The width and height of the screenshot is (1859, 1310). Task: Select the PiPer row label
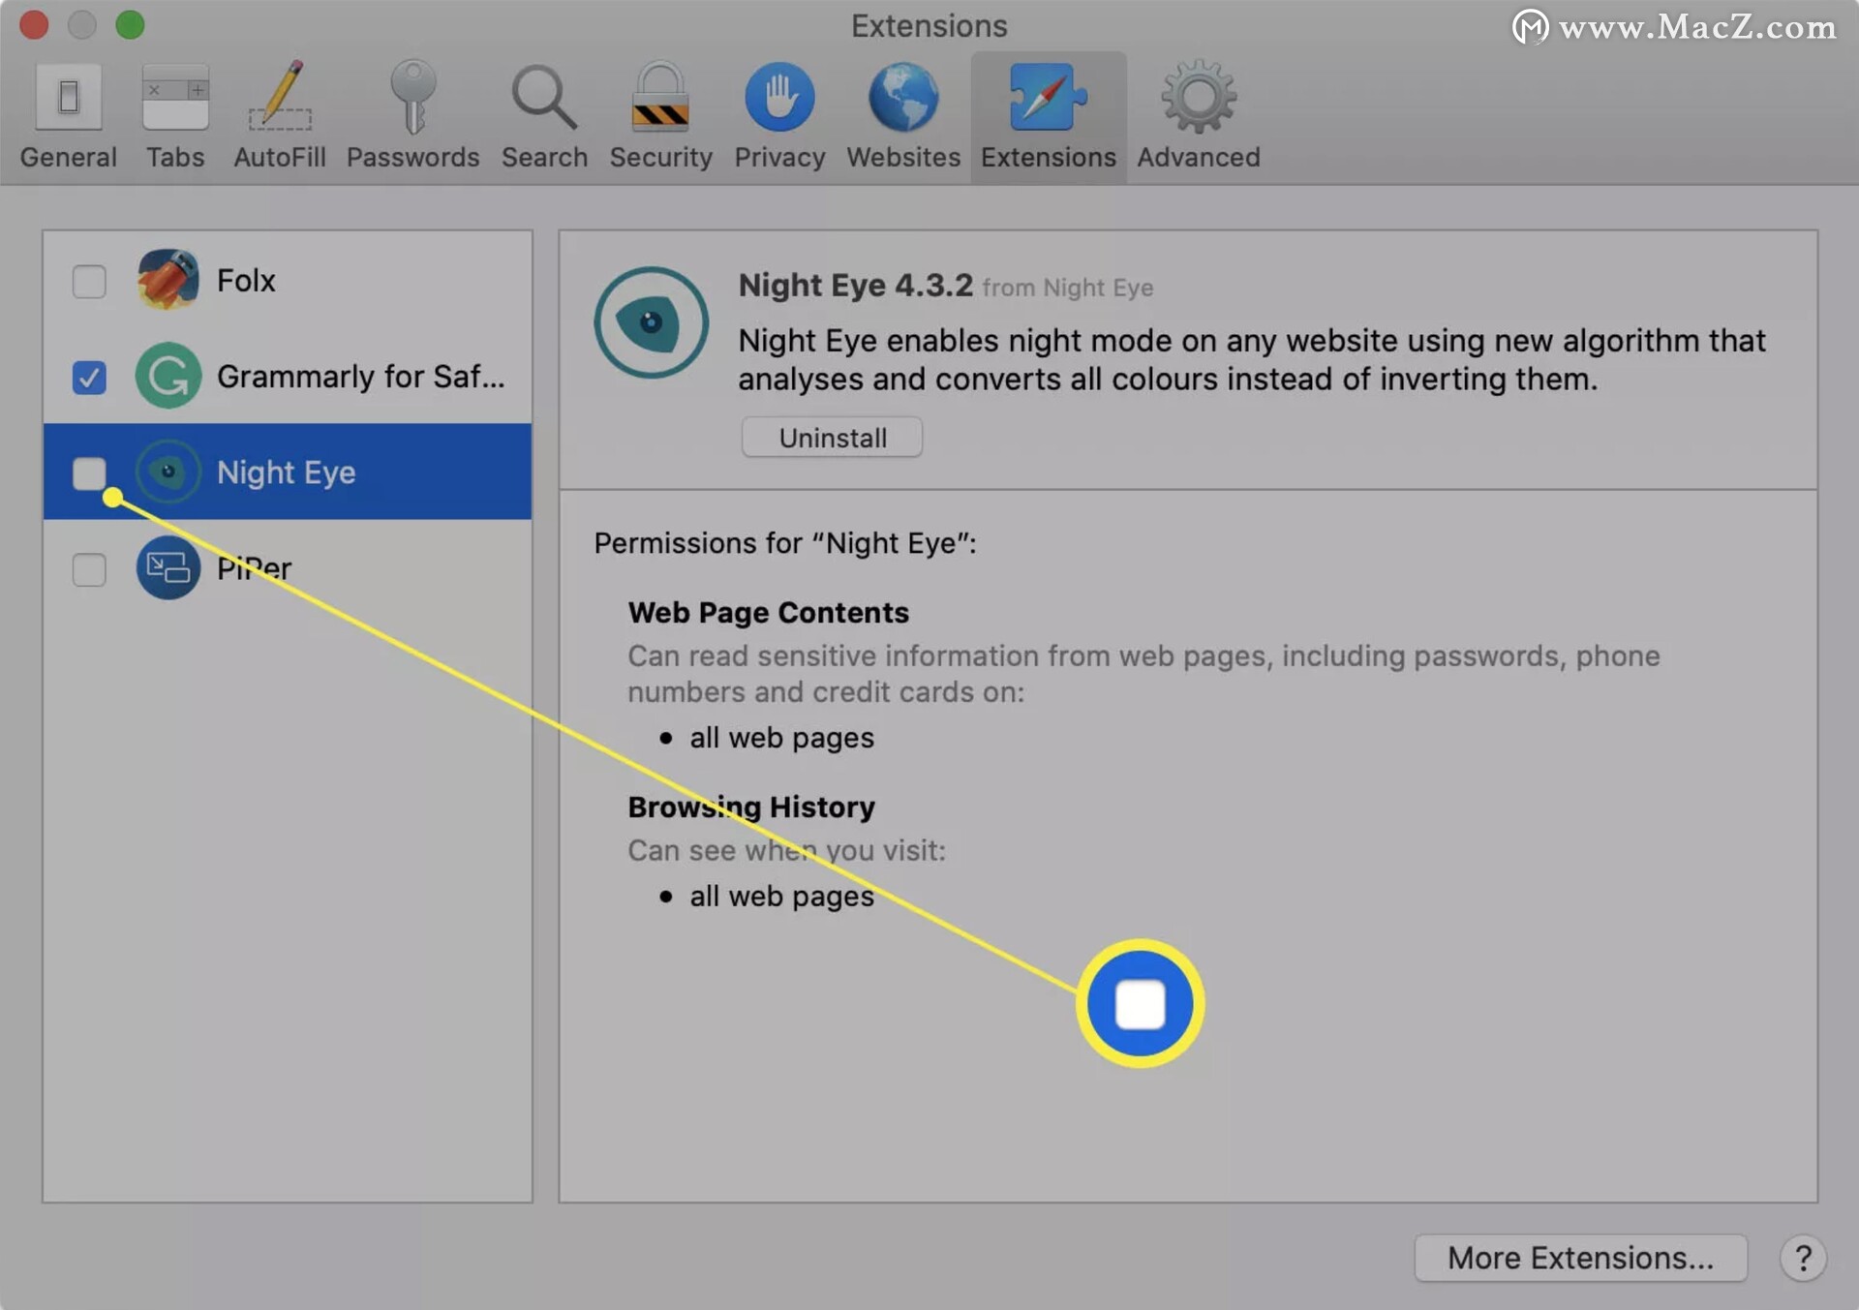point(254,568)
